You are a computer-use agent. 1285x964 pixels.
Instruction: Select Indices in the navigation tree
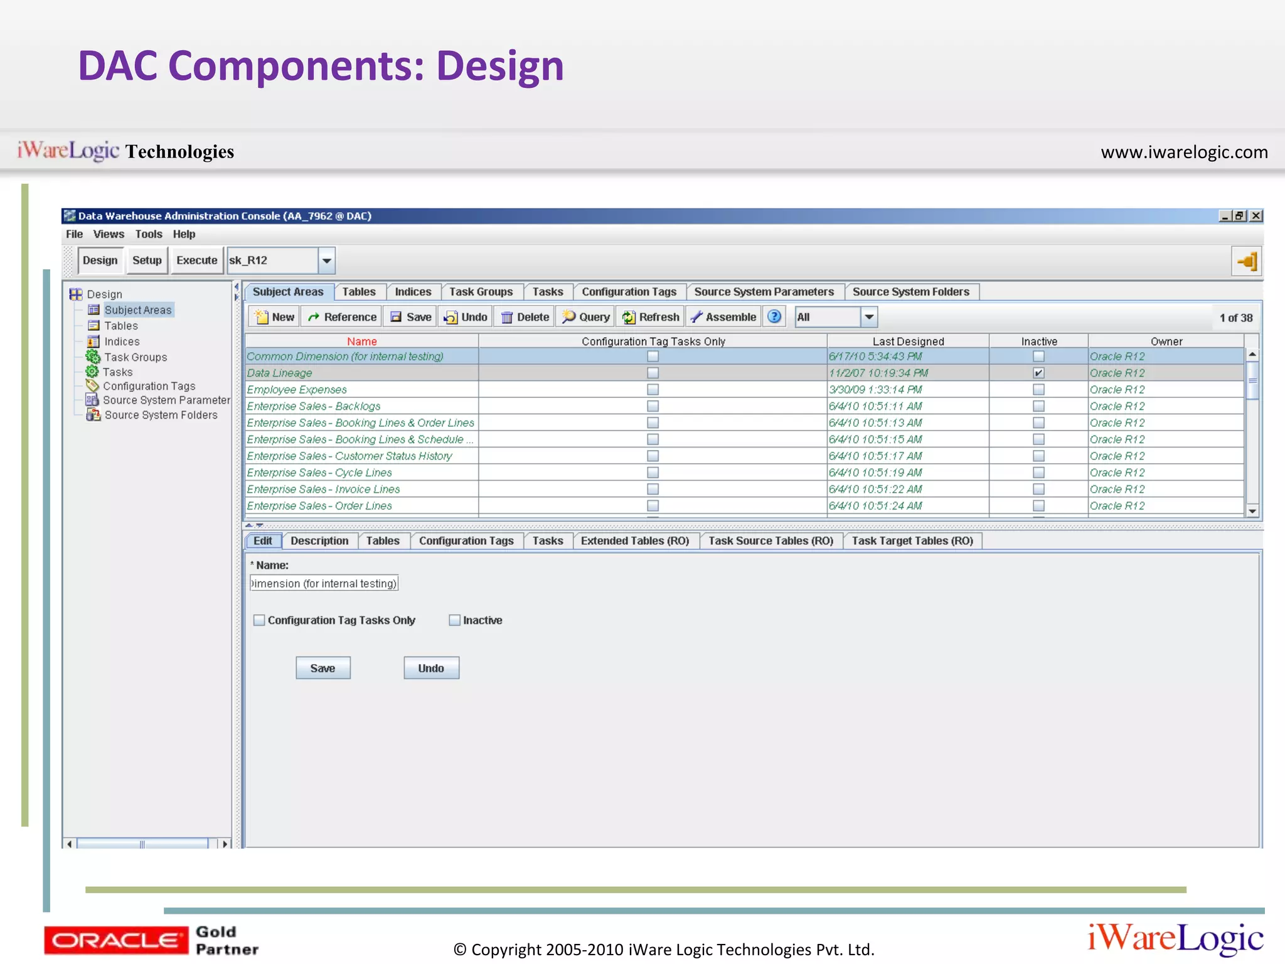pyautogui.click(x=122, y=341)
